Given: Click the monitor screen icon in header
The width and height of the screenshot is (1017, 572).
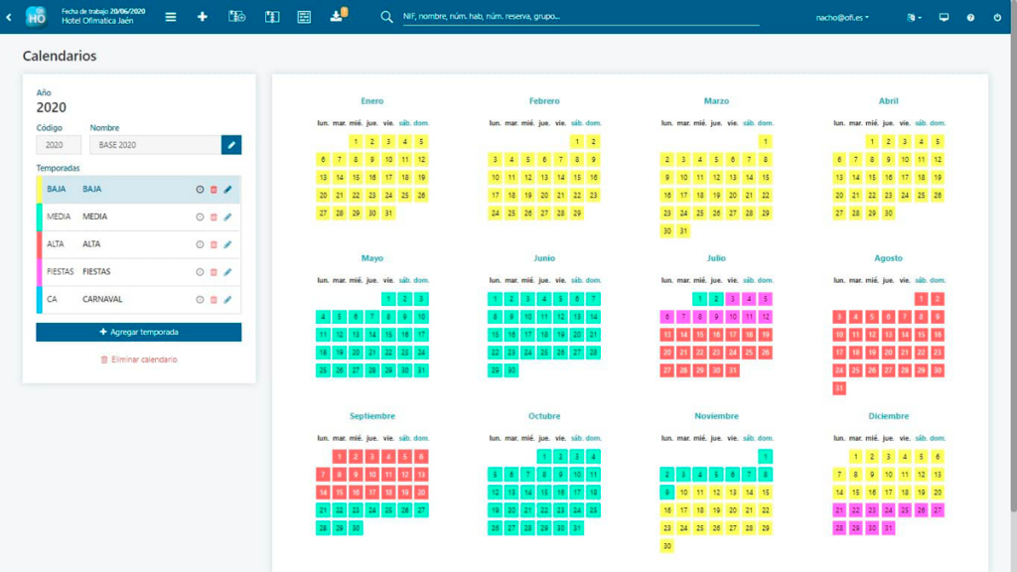Looking at the screenshot, I should click(x=944, y=17).
